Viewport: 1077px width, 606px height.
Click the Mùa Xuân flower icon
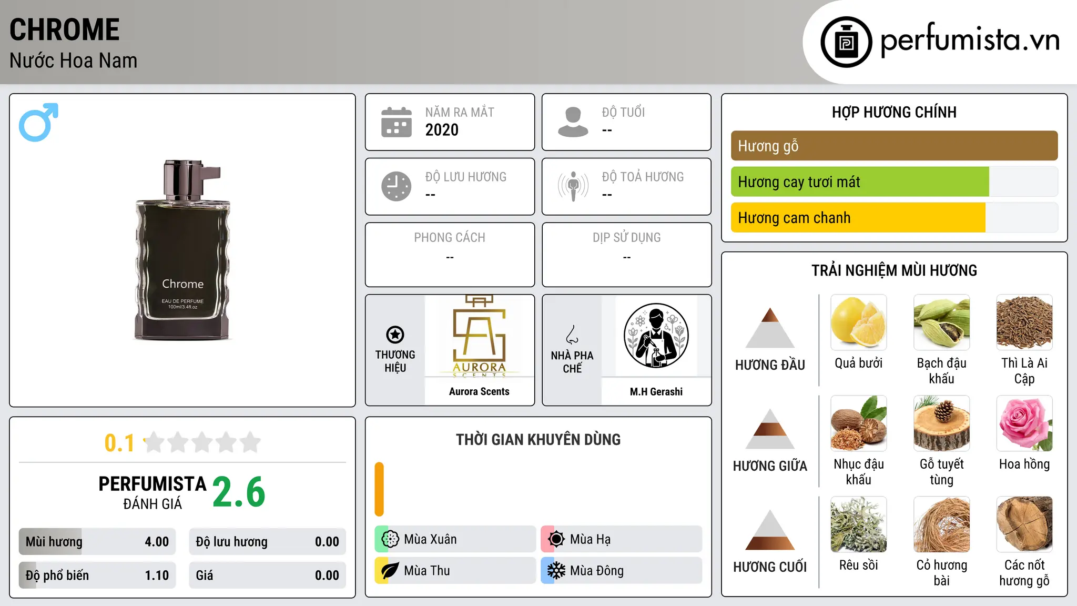pos(390,539)
